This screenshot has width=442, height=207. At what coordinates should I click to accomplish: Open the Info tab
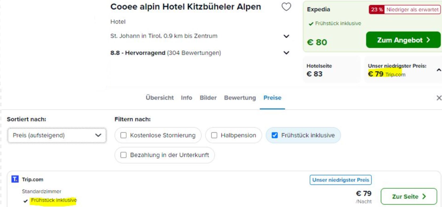[187, 98]
